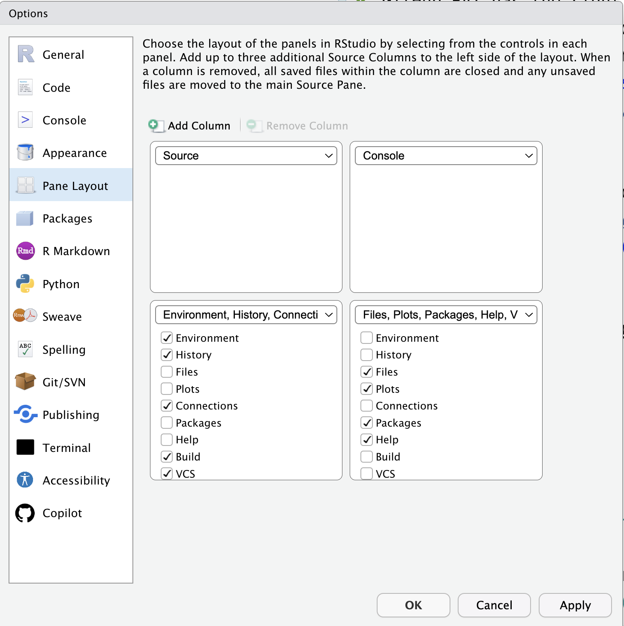The image size is (624, 626).
Task: Switch to the Spelling options section
Action: (x=64, y=349)
